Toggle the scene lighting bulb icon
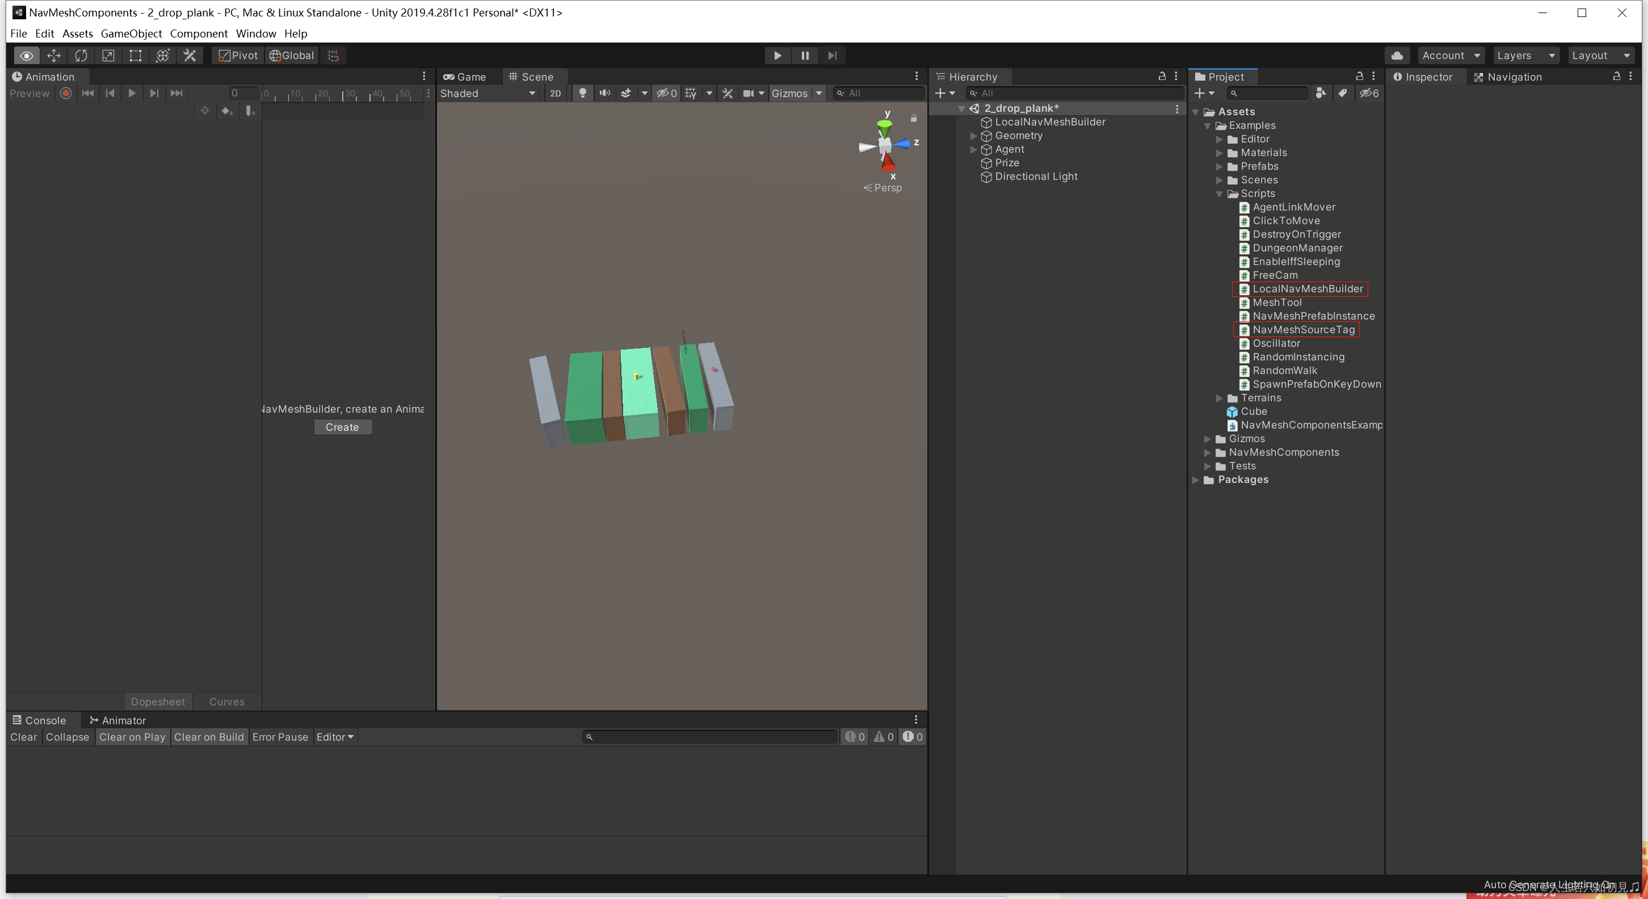1648x899 pixels. click(582, 93)
